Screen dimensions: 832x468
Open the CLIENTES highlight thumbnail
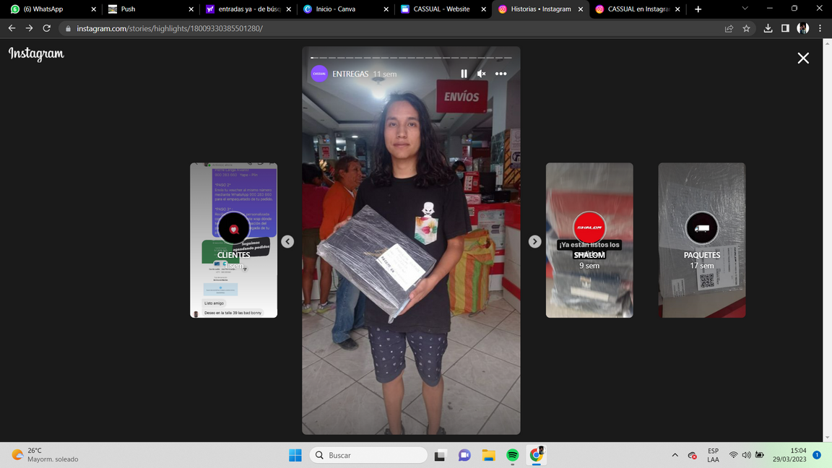(x=233, y=240)
